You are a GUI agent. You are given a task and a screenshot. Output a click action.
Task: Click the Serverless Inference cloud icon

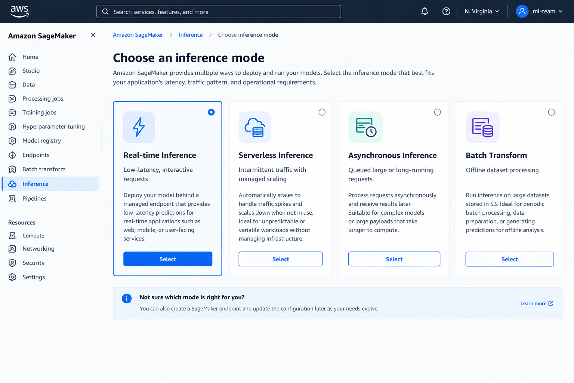[255, 127]
